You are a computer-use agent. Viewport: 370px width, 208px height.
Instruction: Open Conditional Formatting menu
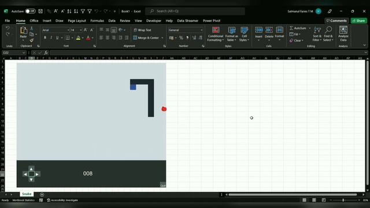[216, 34]
